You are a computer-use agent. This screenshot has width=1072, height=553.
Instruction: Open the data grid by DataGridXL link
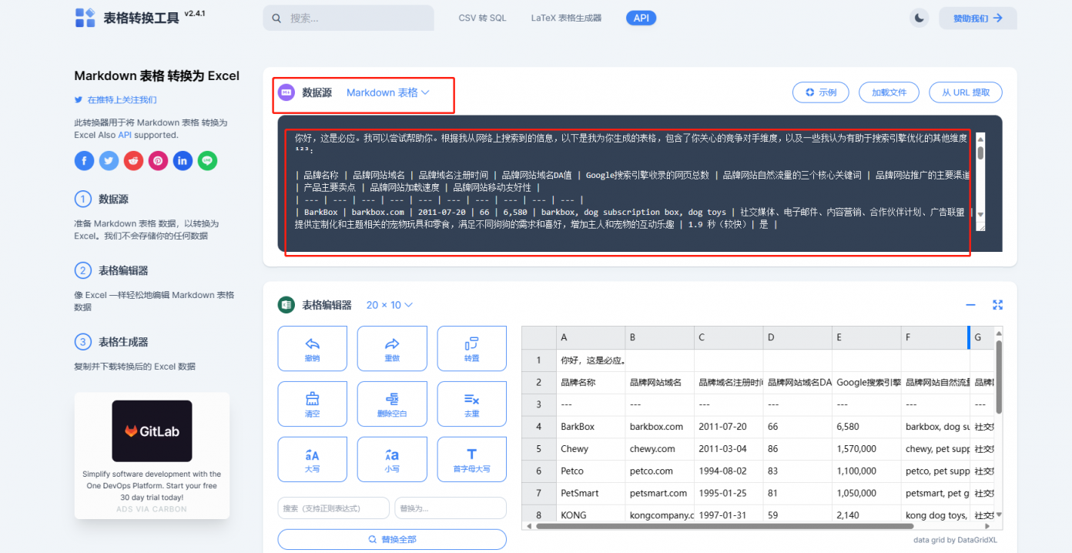coord(955,540)
